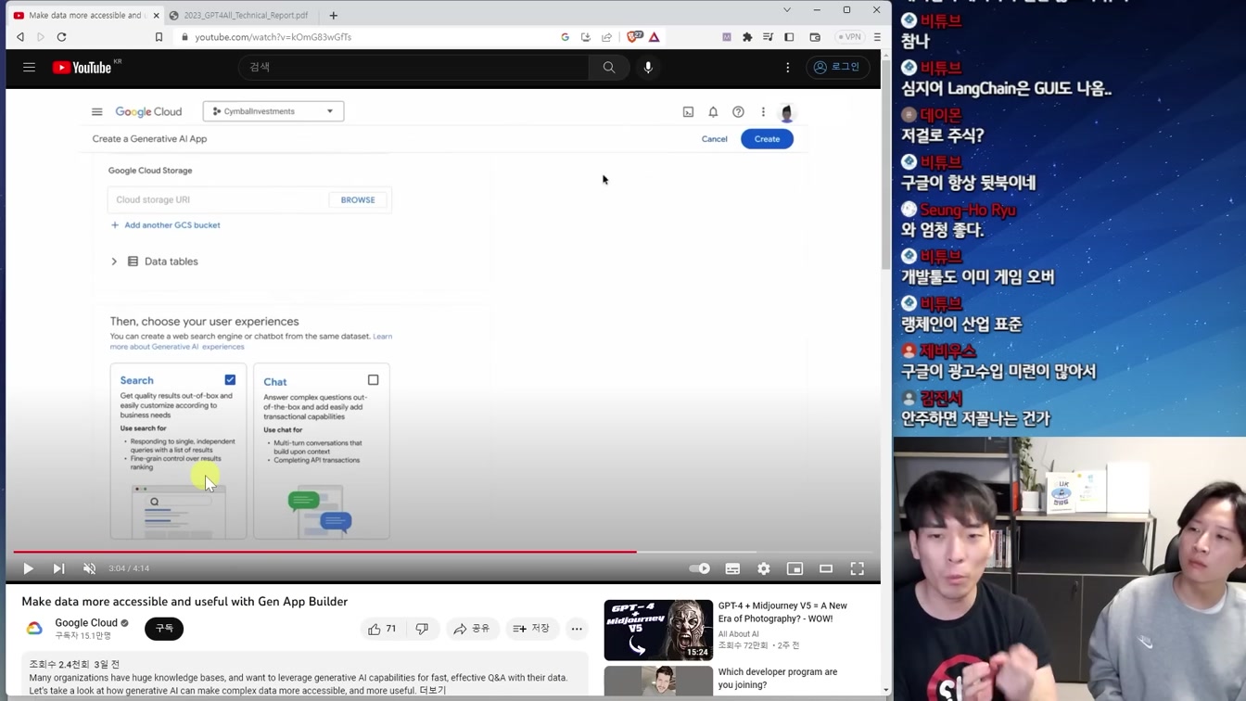Open the video player settings gear

(x=764, y=568)
